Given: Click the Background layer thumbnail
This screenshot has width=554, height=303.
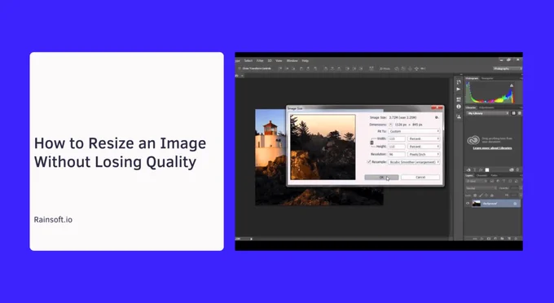Looking at the screenshot, I should pos(477,204).
